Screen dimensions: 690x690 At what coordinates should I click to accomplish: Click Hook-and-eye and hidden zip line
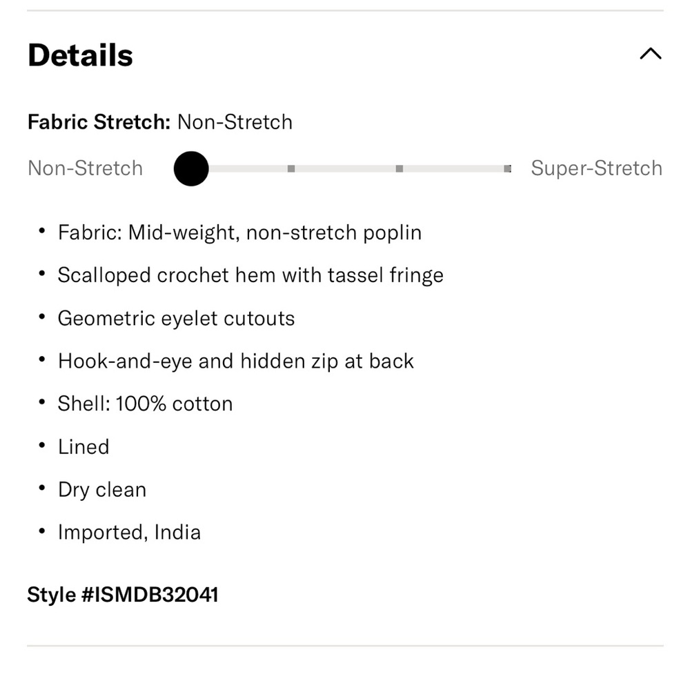click(236, 362)
